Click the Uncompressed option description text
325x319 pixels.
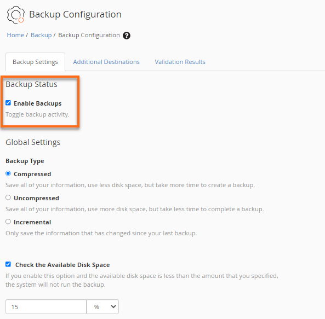click(135, 209)
